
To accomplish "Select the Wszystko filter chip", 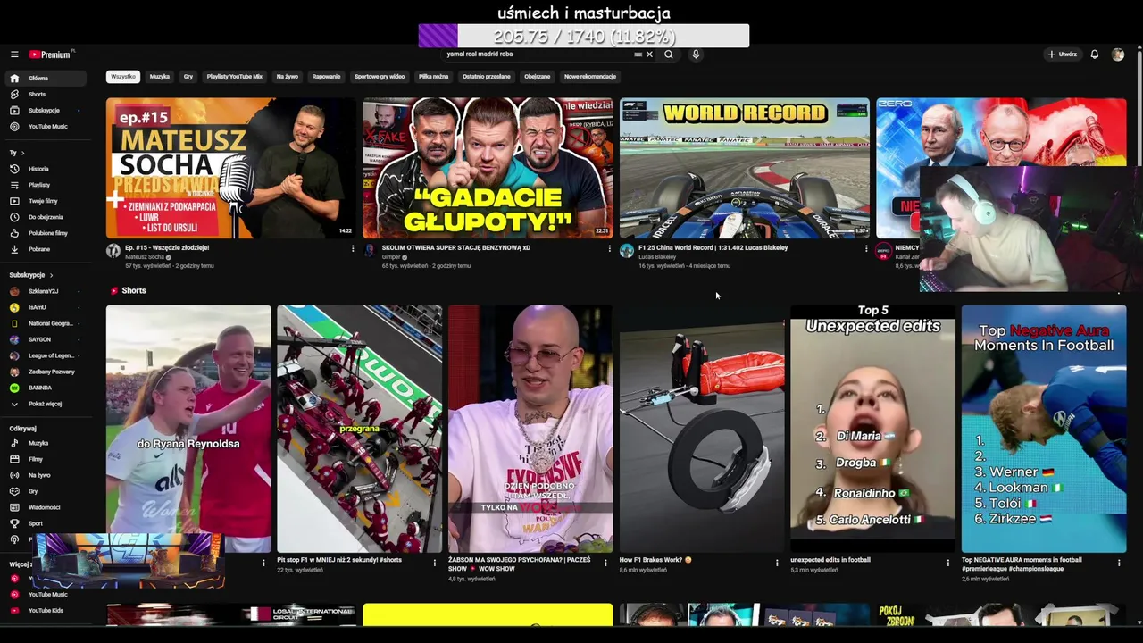I will 123,77.
